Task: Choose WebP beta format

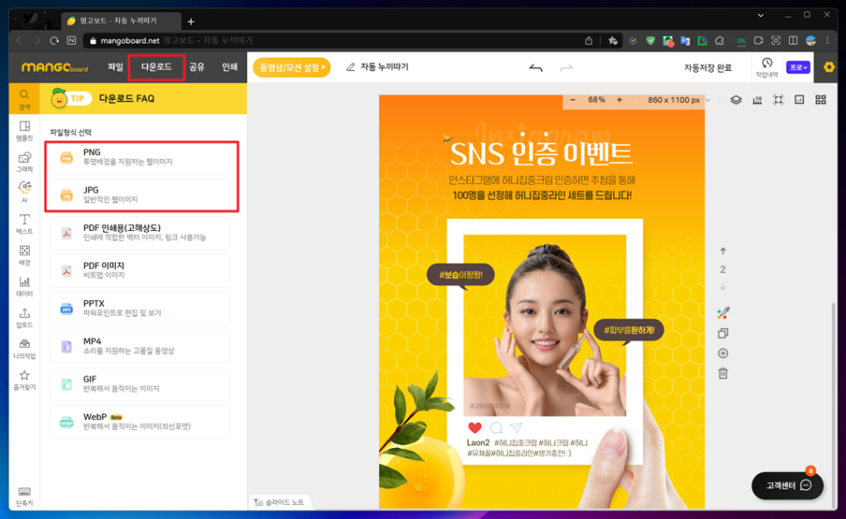Action: click(140, 421)
